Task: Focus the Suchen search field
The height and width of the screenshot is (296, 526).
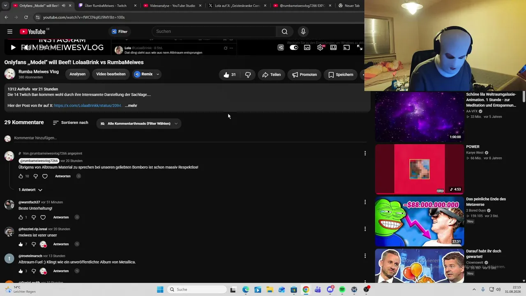Action: (x=214, y=32)
